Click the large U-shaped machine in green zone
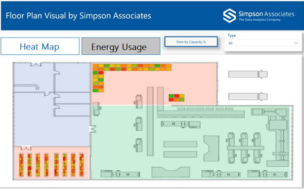The width and height of the screenshot is (304, 190). click(x=211, y=148)
